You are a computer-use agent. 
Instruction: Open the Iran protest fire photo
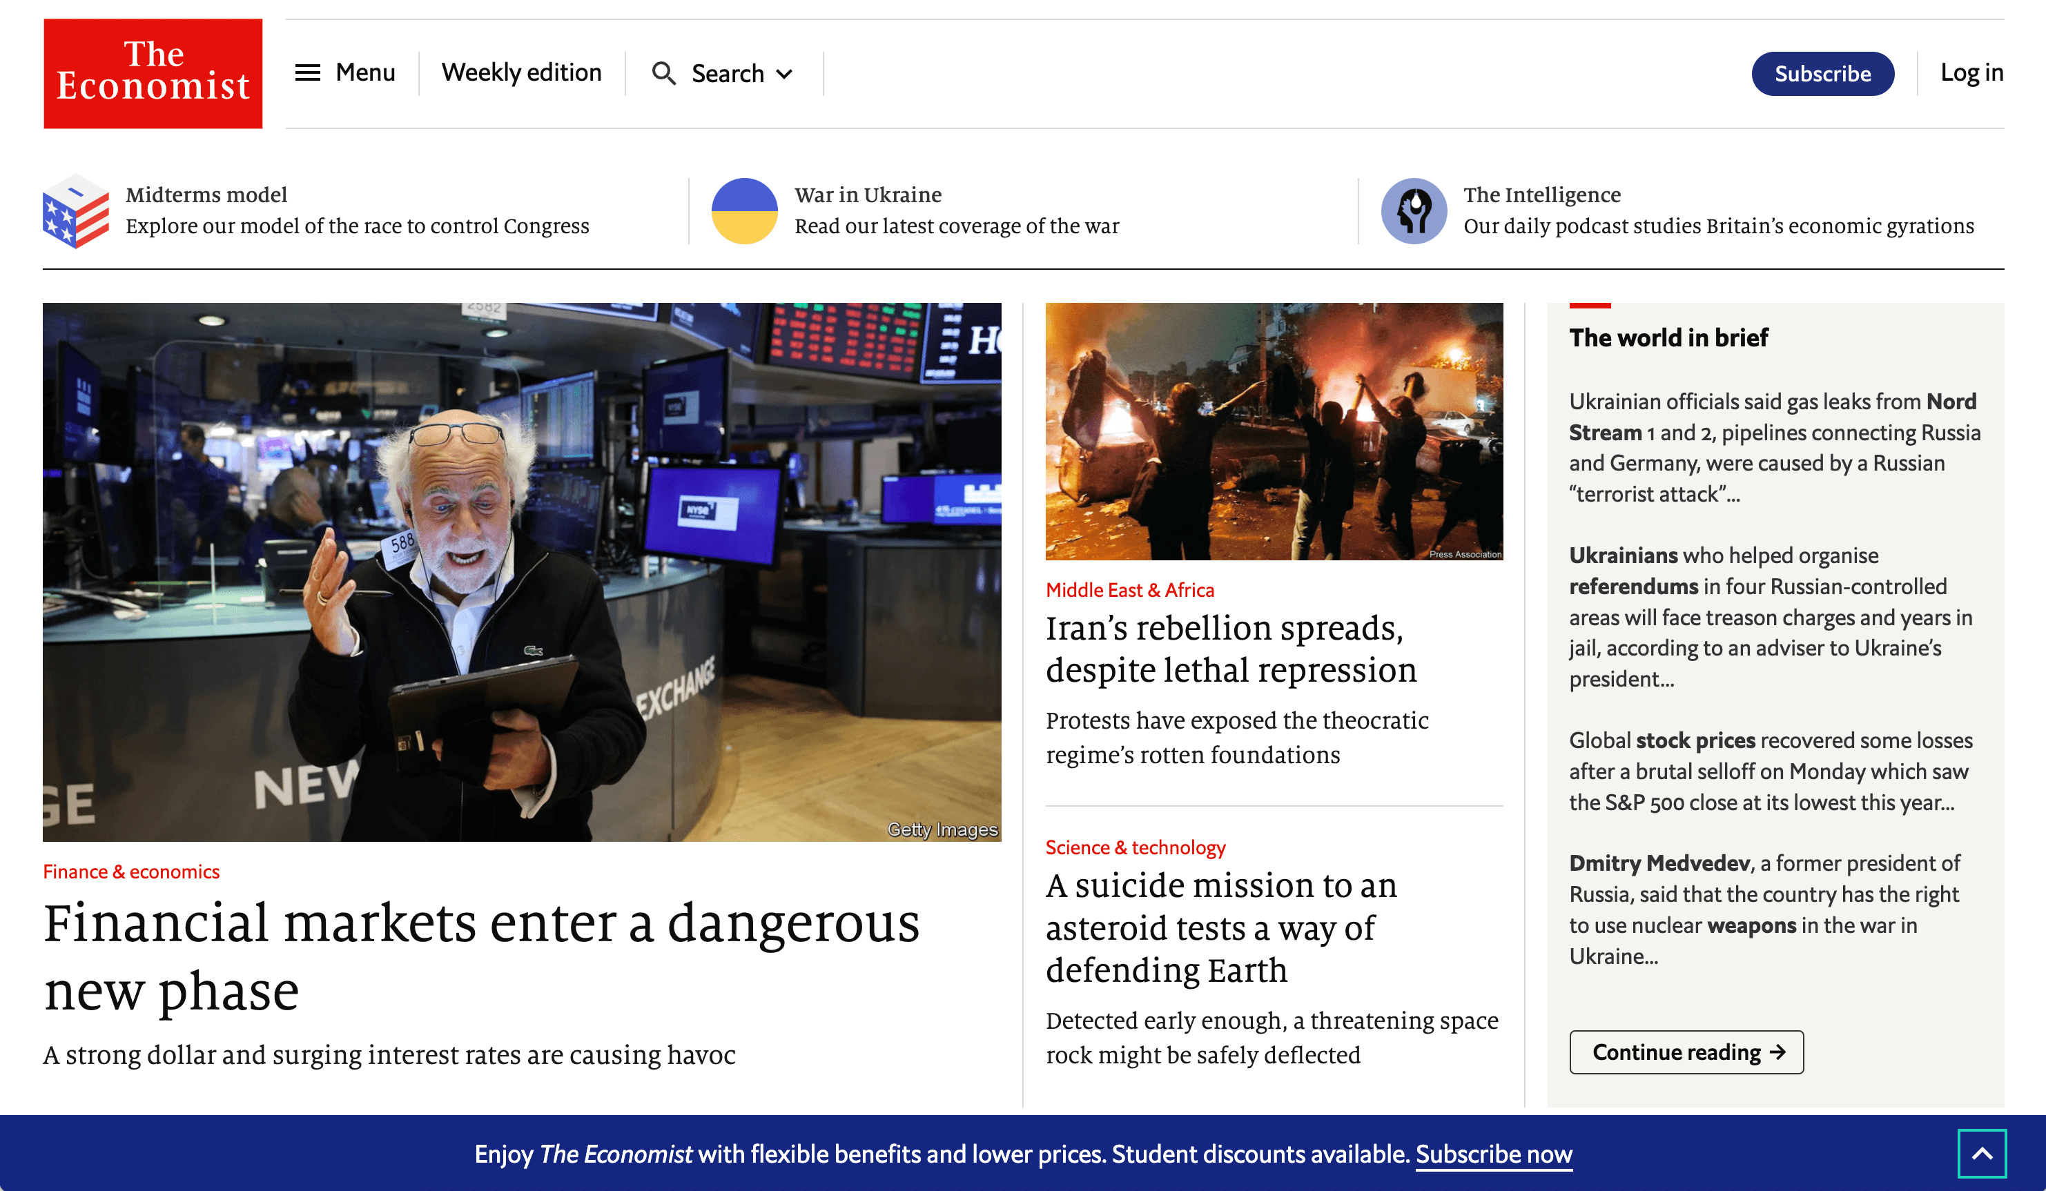pos(1274,431)
